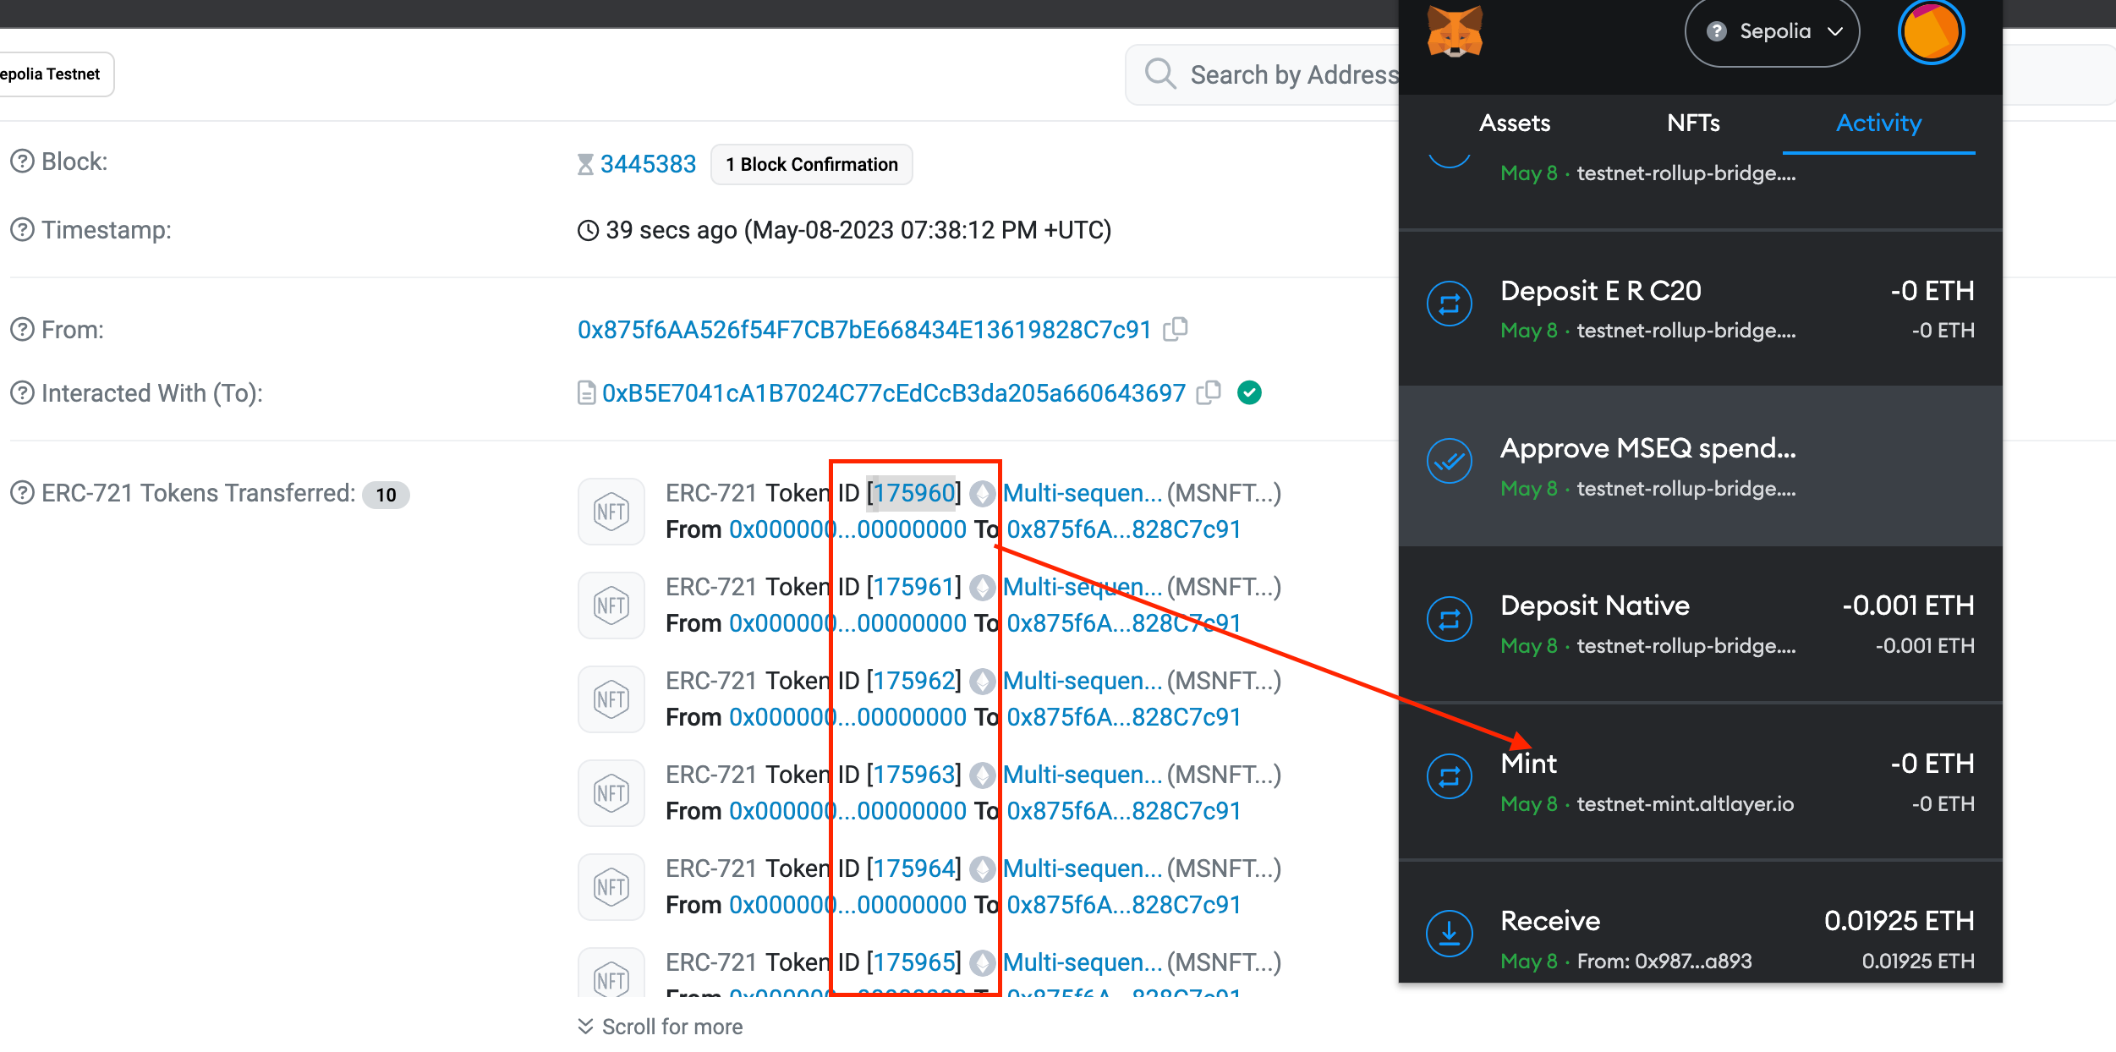
Task: Open the Approve MSEQ spend transaction
Action: [1700, 466]
